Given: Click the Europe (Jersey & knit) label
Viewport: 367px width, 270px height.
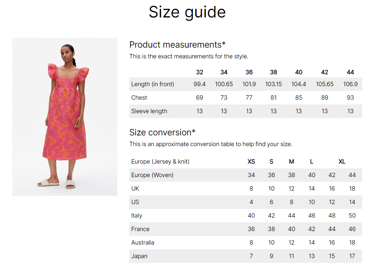Looking at the screenshot, I should (x=161, y=162).
